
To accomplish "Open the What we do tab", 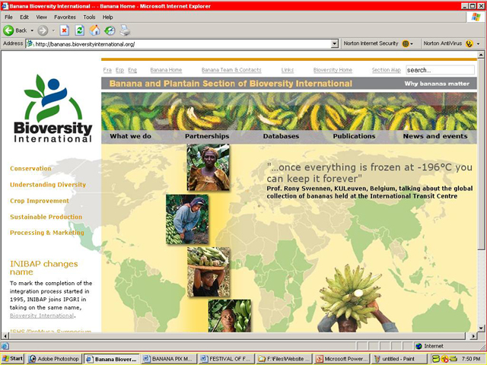I will click(x=130, y=136).
